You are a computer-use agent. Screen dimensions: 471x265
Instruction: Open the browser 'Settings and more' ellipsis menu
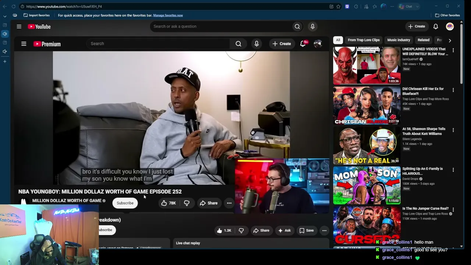[x=392, y=6]
